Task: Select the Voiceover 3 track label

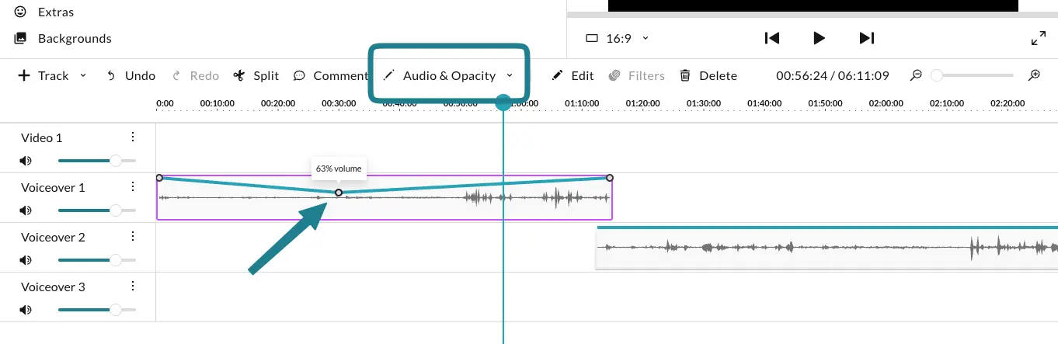Action: pyautogui.click(x=53, y=287)
